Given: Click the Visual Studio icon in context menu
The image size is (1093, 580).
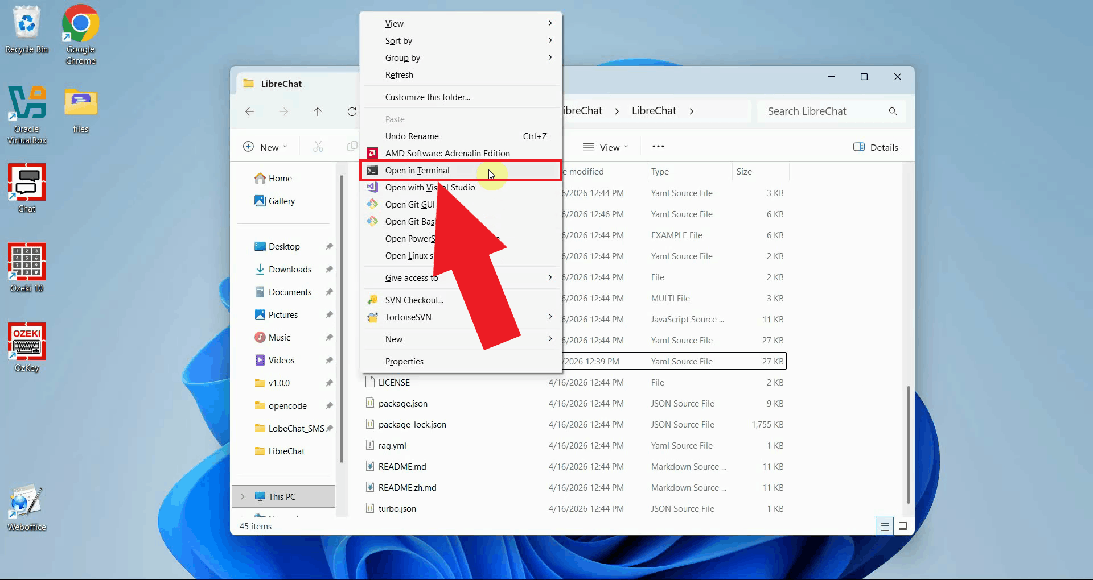Looking at the screenshot, I should [x=372, y=187].
